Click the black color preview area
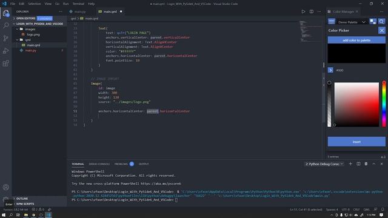Image resolution: width=388 pixels, height=218 pixels. click(356, 53)
